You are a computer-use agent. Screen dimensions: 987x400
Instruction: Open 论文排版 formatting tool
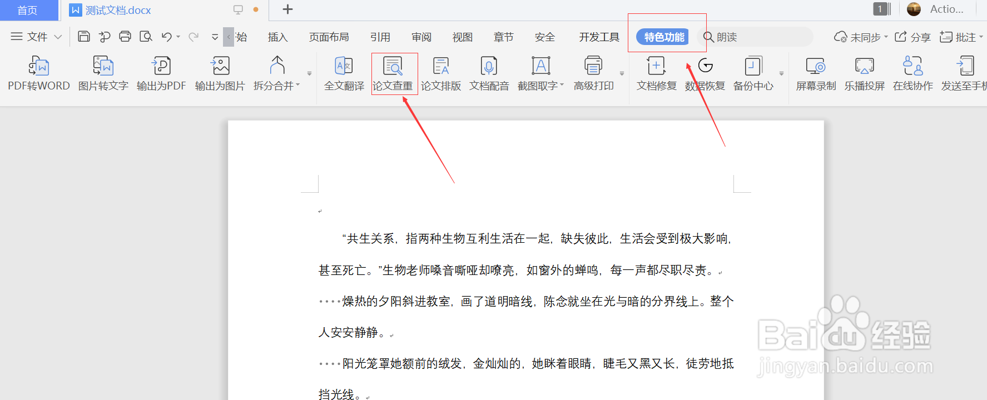pyautogui.click(x=441, y=73)
